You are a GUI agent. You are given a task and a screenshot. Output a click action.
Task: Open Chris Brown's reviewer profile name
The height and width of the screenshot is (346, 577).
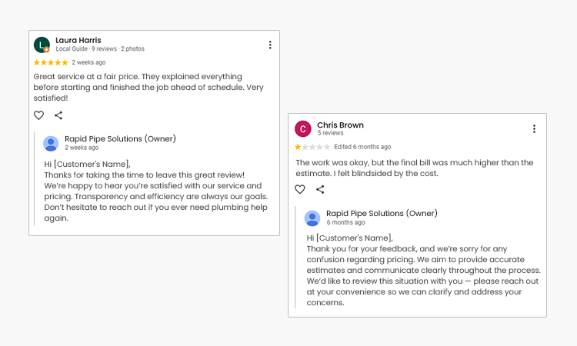(x=340, y=125)
